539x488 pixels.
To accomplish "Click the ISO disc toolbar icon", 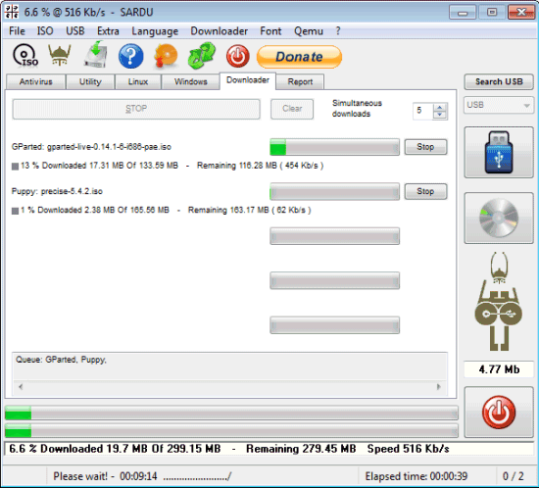I will pyautogui.click(x=25, y=56).
